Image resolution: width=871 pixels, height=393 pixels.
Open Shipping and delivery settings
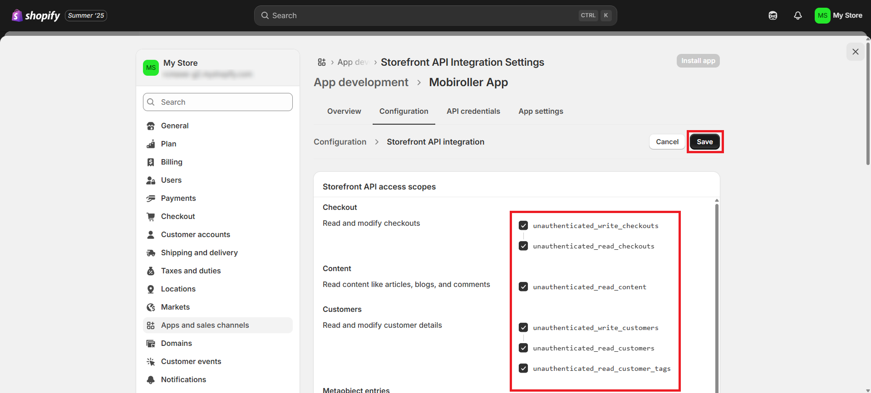click(x=218, y=253)
